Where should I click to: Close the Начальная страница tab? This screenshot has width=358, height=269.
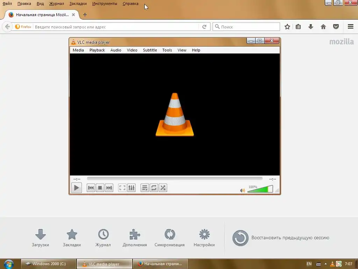pyautogui.click(x=73, y=15)
